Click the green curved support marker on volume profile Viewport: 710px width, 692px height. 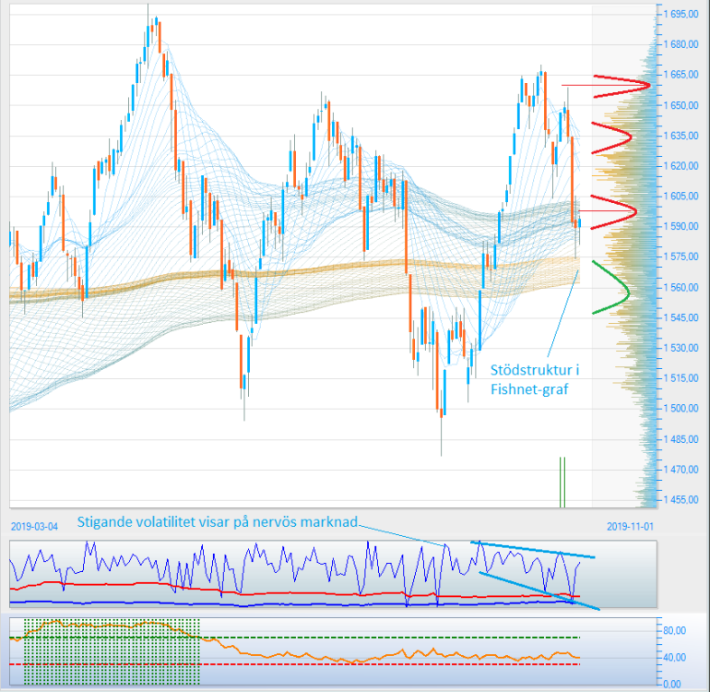click(610, 287)
